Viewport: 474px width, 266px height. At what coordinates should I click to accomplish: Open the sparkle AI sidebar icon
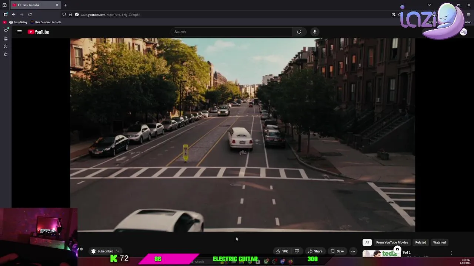pyautogui.click(x=6, y=30)
